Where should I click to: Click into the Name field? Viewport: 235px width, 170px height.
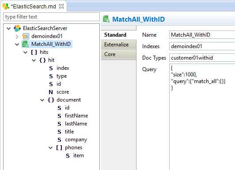click(x=202, y=35)
